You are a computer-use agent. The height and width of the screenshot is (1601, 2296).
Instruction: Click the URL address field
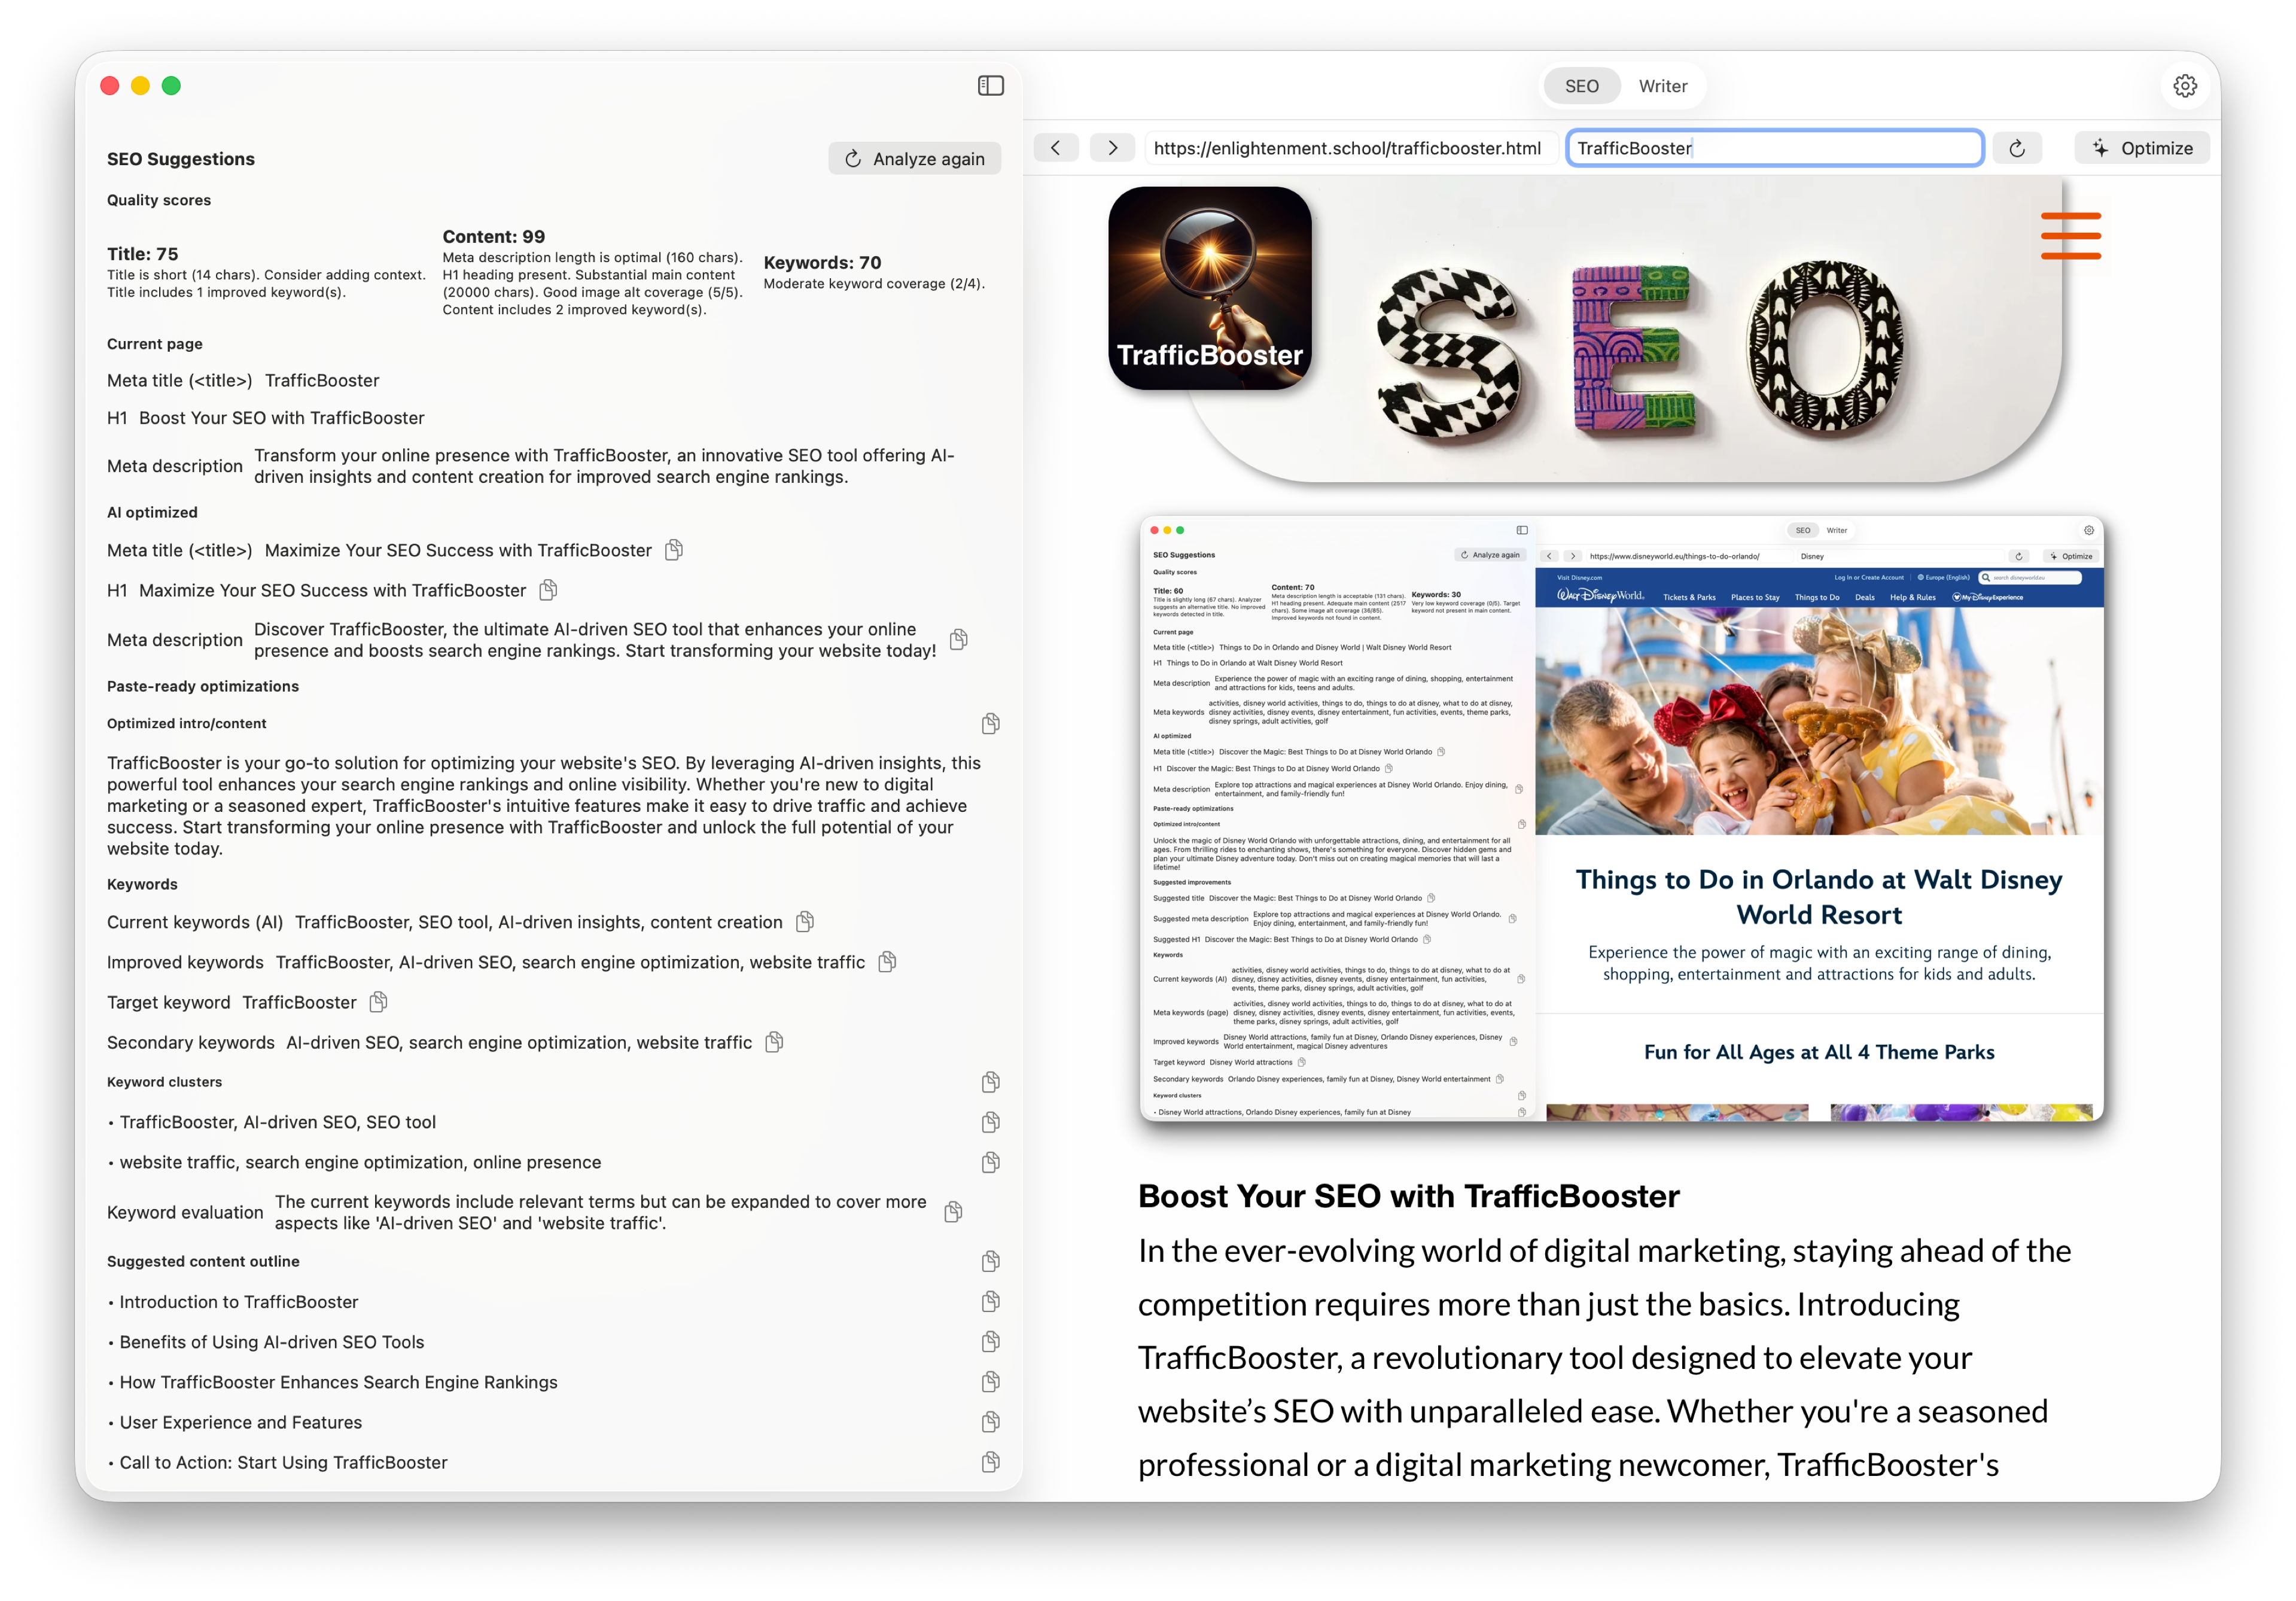point(1347,148)
